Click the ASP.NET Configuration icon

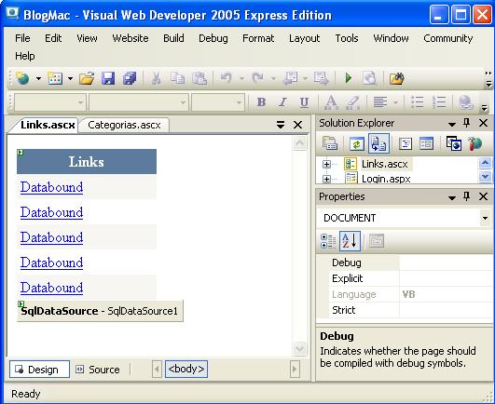475,144
